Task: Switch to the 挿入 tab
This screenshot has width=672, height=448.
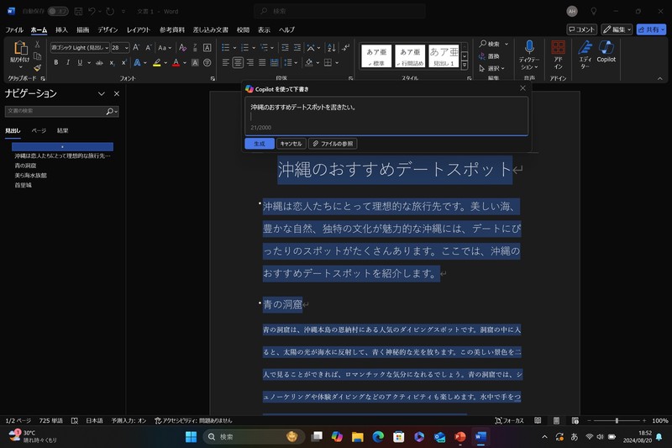Action: (x=61, y=29)
